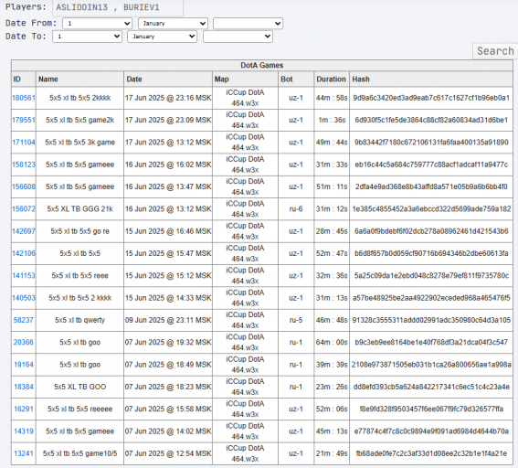Open the Date From year dropdown
The image size is (518, 468).
tap(248, 24)
